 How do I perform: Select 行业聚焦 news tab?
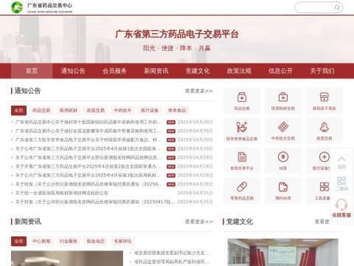(69, 241)
